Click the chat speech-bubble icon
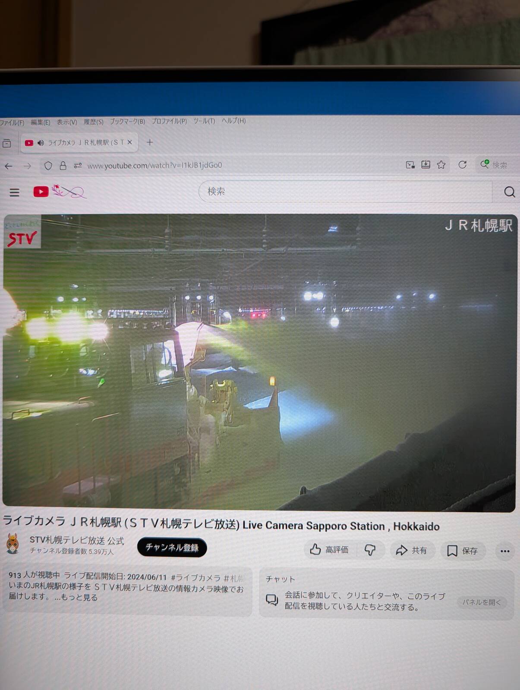The height and width of the screenshot is (690, 520). (x=272, y=599)
